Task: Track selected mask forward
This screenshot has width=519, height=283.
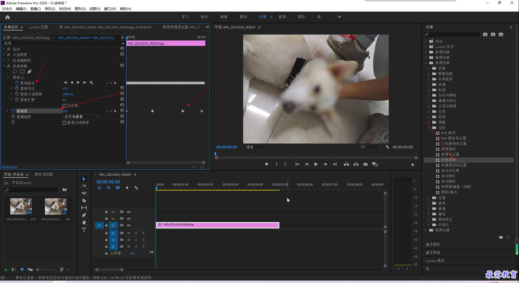Action: click(78, 83)
